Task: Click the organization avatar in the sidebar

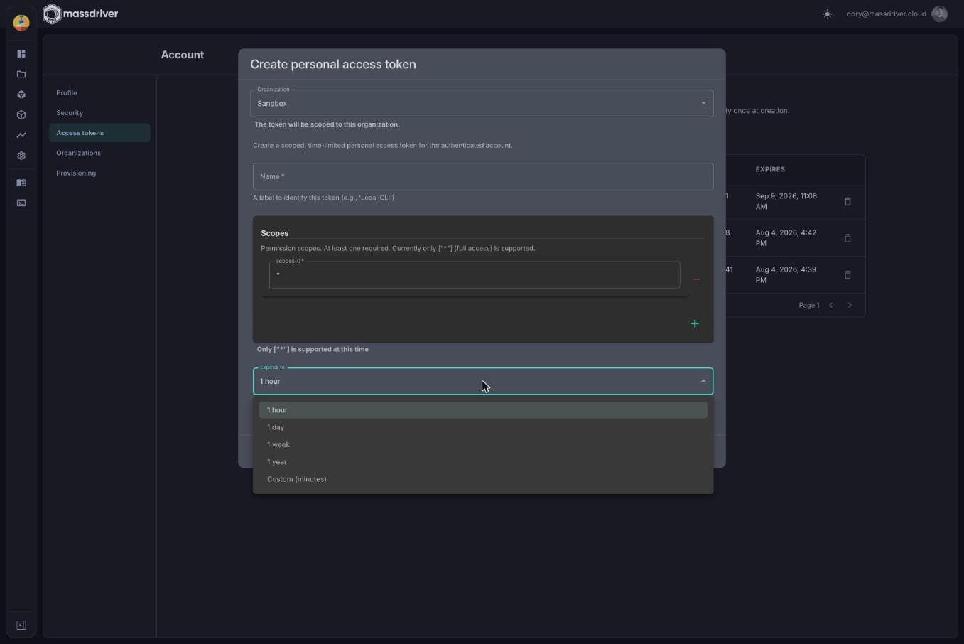Action: click(21, 23)
